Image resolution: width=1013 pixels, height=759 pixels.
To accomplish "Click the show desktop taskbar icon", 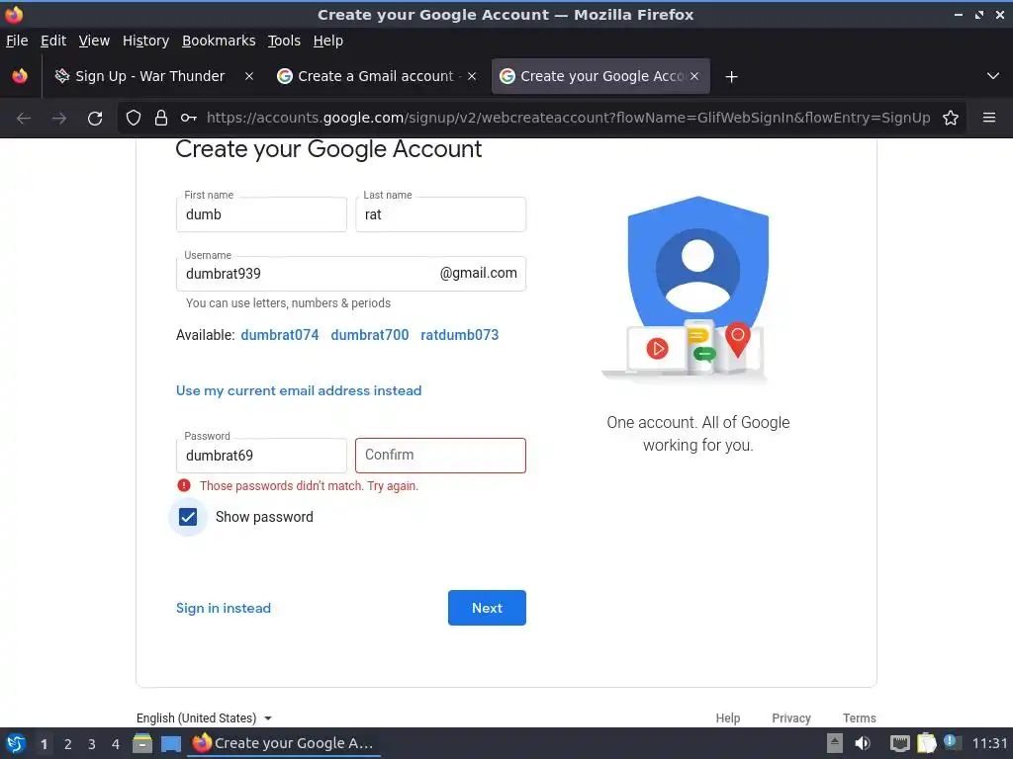I will pyautogui.click(x=170, y=744).
